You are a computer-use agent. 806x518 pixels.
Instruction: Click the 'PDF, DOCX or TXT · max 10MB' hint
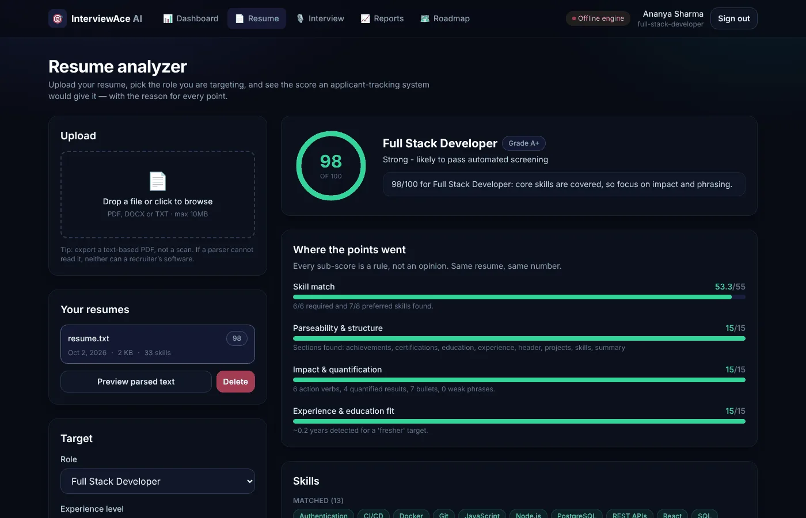[158, 214]
